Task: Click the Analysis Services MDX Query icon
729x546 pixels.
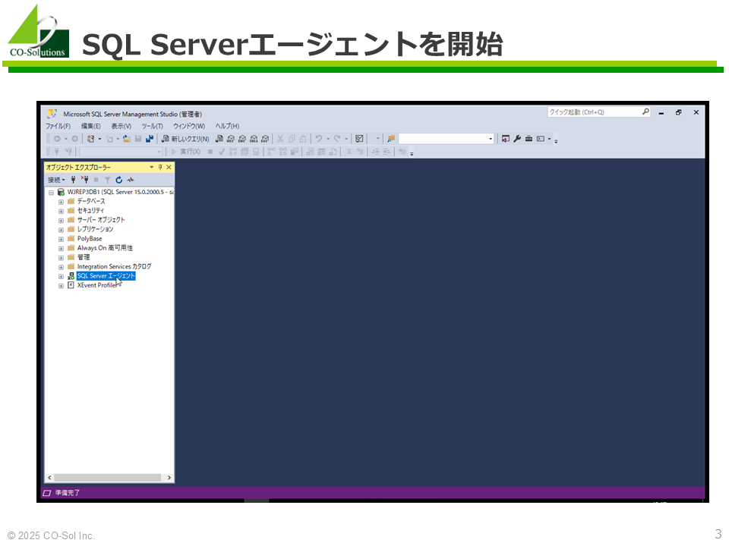Action: point(231,139)
